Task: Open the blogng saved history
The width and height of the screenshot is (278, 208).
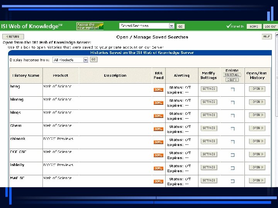Action: (257, 102)
